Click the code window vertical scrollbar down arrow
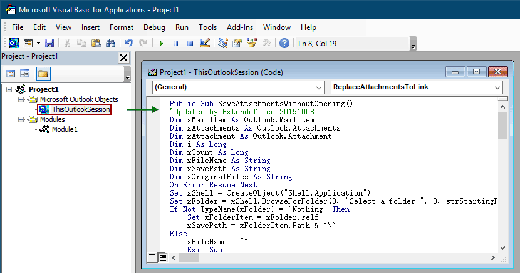 502,247
